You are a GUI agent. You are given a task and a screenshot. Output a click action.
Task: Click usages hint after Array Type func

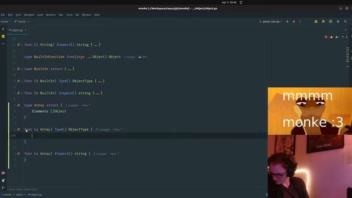[x=103, y=130]
